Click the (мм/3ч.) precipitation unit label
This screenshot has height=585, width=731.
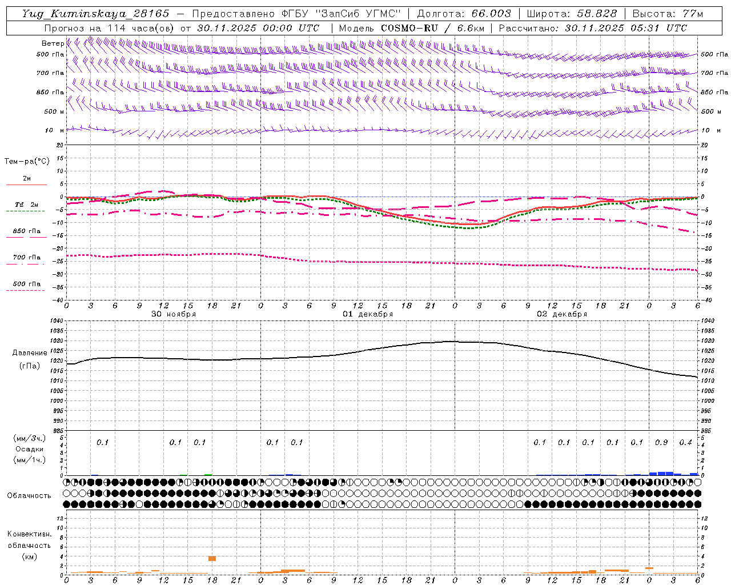[30, 438]
